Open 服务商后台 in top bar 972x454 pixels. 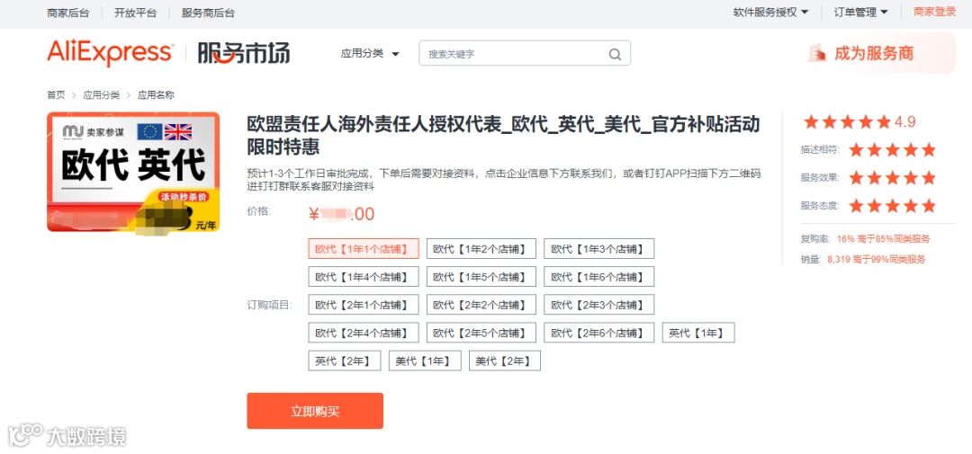coord(208,13)
